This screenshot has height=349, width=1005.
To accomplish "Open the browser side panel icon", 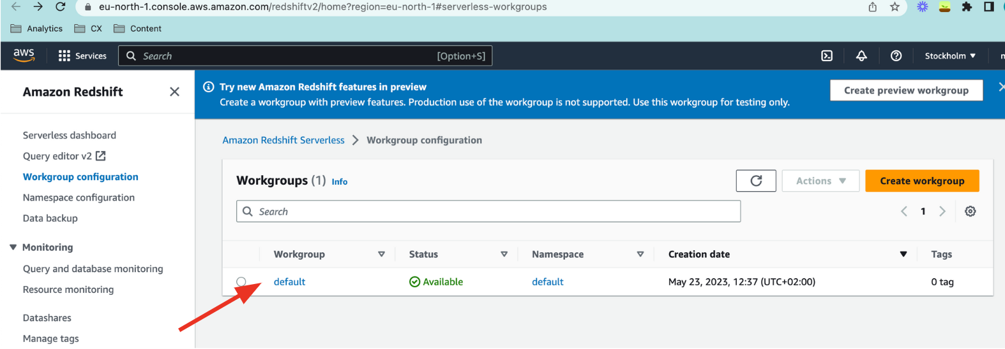I will pos(988,7).
